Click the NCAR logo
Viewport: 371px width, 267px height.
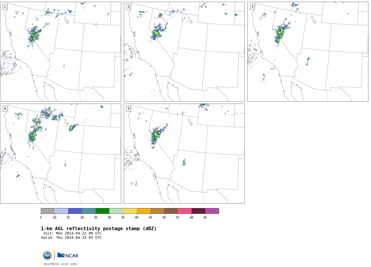coord(68,255)
